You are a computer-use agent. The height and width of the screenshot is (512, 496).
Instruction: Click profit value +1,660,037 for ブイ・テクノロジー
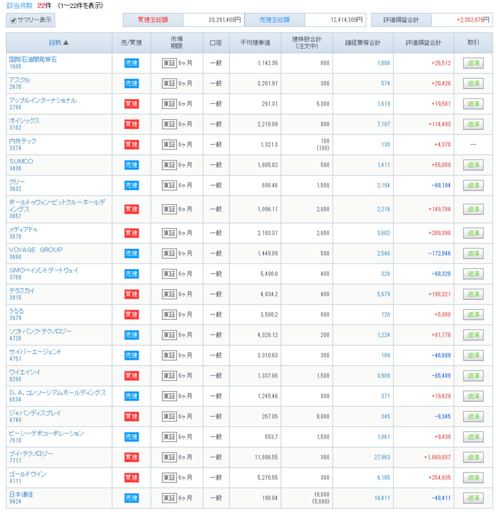coord(437,457)
